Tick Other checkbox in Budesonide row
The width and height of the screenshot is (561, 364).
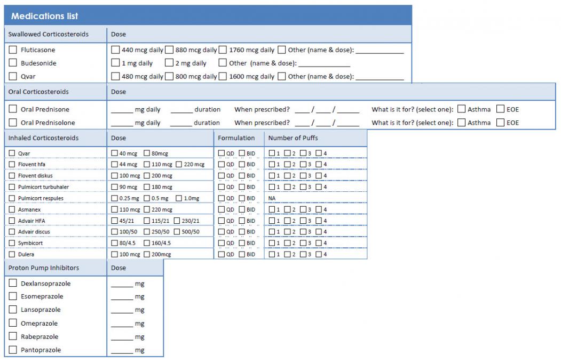tap(223, 63)
